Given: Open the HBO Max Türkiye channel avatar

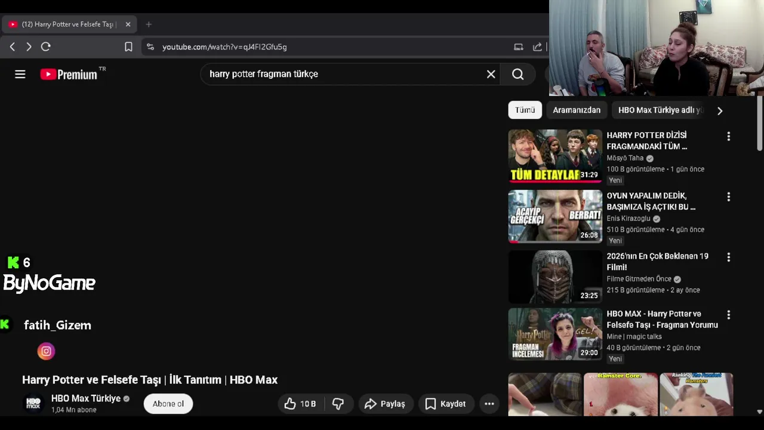Looking at the screenshot, I should [x=33, y=404].
